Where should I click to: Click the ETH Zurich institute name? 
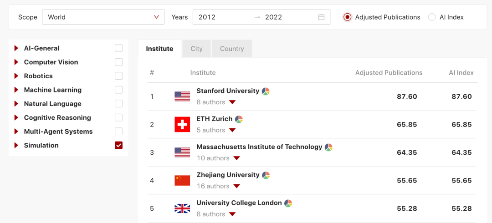point(214,119)
